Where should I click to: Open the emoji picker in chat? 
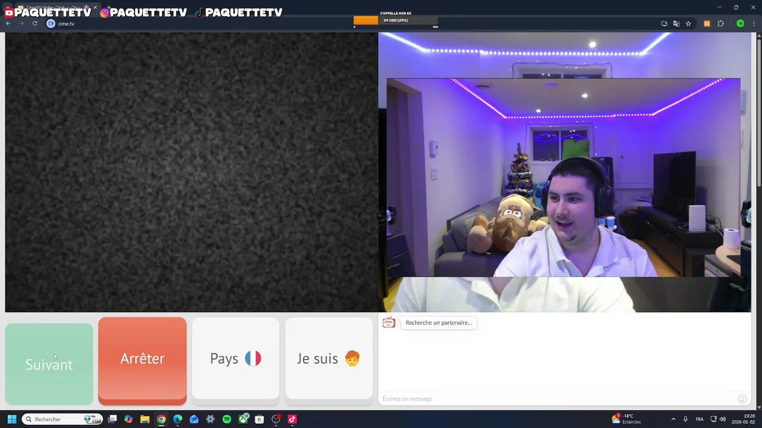coord(742,399)
